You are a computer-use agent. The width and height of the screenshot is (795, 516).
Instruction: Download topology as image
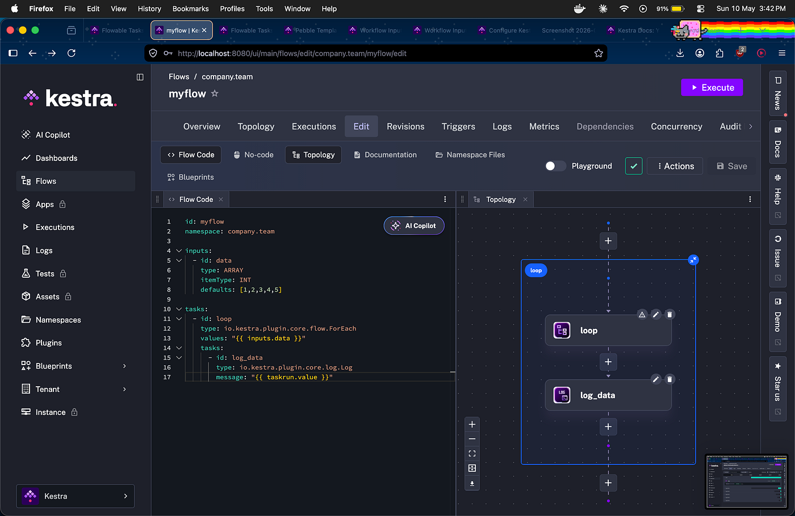[472, 483]
